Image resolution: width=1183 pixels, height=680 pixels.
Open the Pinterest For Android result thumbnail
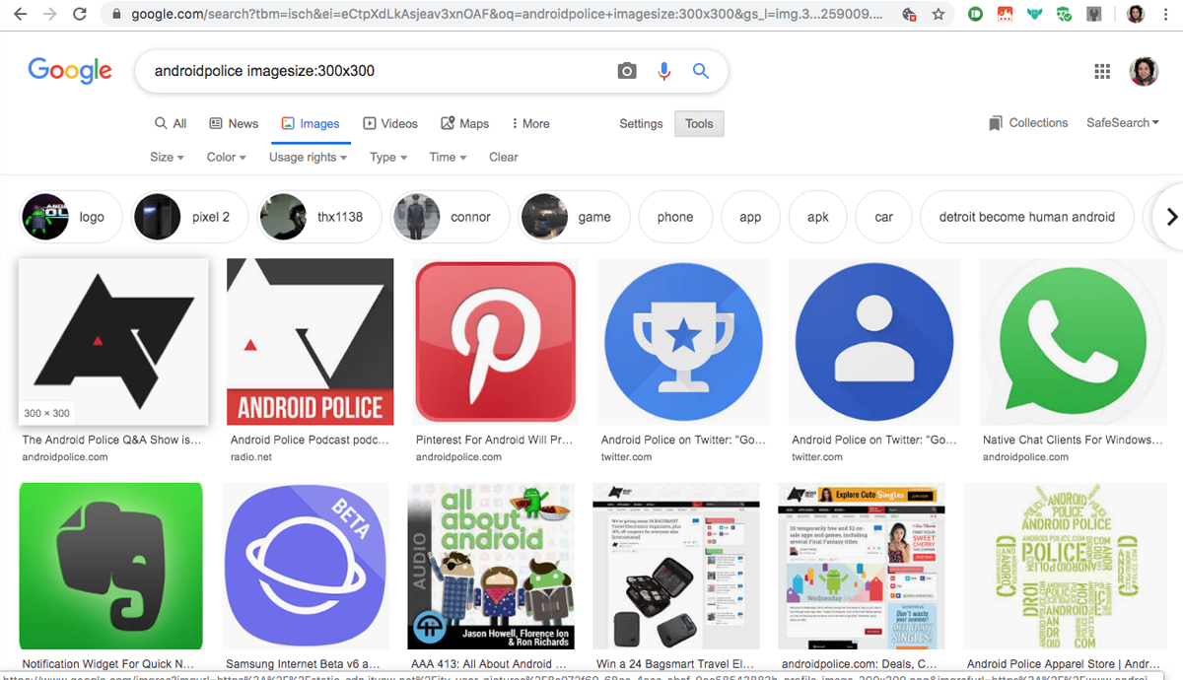494,341
